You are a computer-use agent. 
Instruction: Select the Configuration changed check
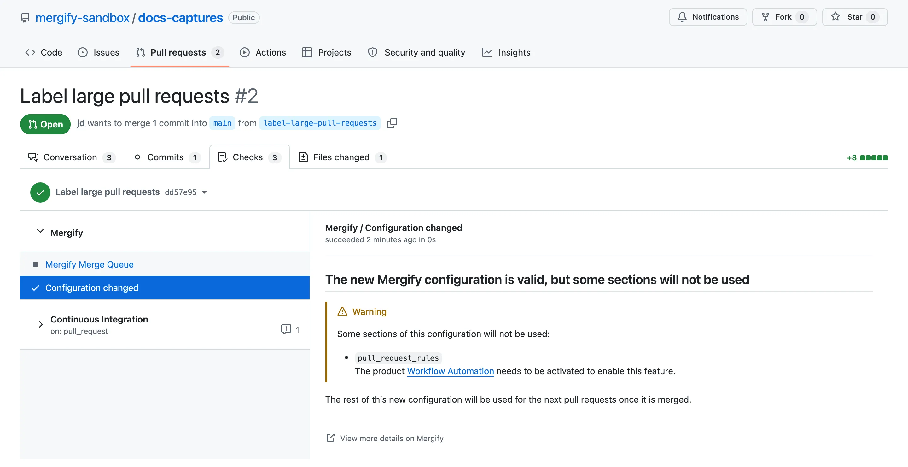[165, 288]
